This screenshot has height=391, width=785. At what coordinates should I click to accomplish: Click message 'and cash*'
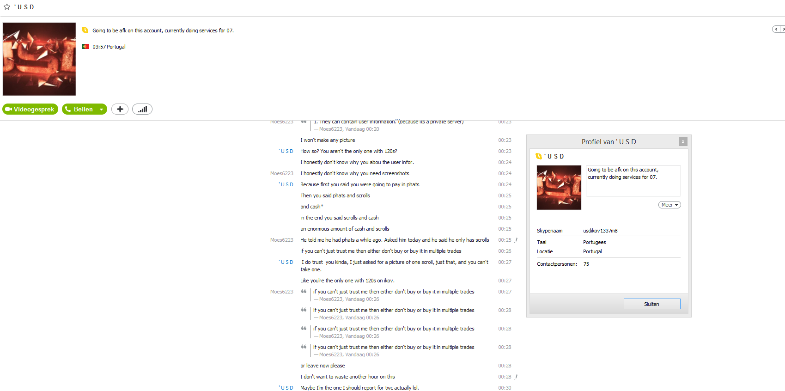312,207
